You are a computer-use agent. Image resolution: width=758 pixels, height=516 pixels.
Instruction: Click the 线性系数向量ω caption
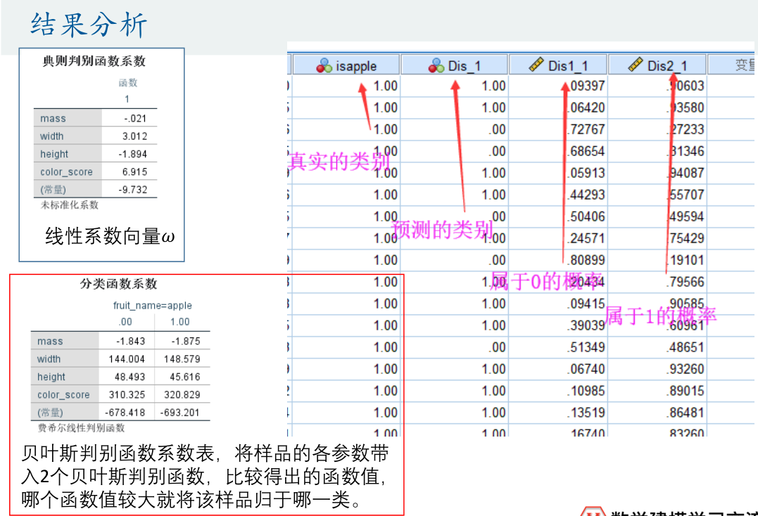[110, 236]
